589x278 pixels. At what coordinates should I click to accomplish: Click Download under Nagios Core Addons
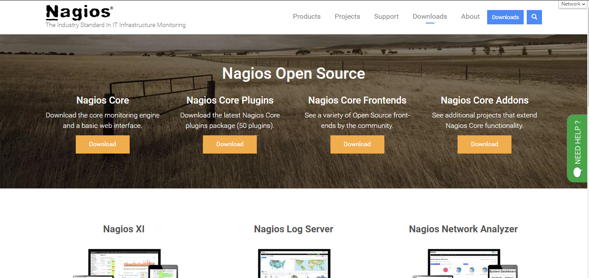click(x=485, y=144)
